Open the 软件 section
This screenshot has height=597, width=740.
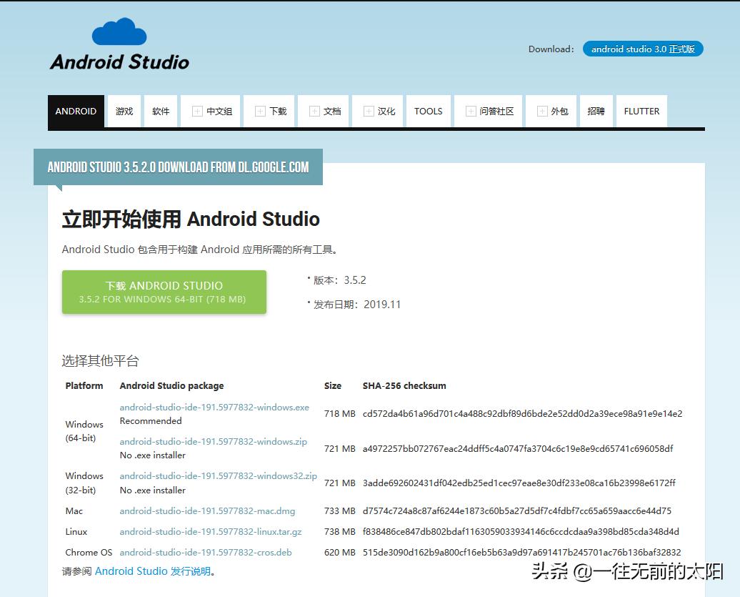point(160,111)
